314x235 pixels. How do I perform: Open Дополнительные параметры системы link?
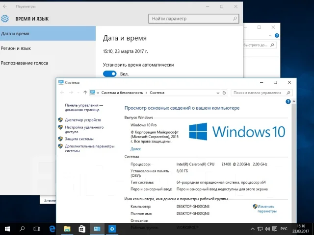89,148
